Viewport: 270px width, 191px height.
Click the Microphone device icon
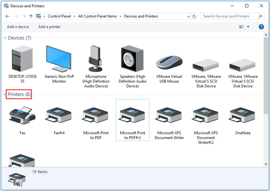95,59
